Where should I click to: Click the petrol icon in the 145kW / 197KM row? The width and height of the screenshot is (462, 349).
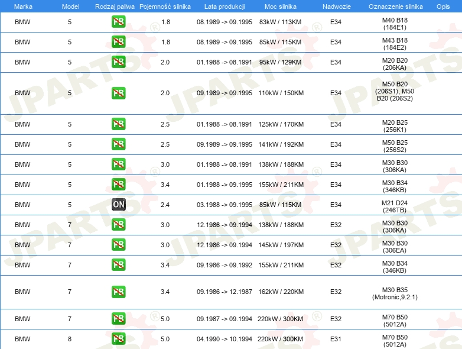coord(118,244)
